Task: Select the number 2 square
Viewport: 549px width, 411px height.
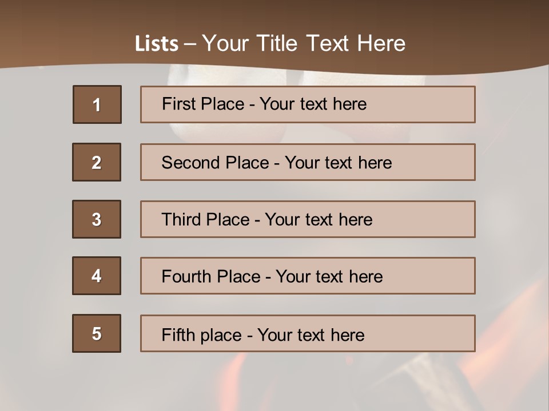Action: click(x=97, y=162)
